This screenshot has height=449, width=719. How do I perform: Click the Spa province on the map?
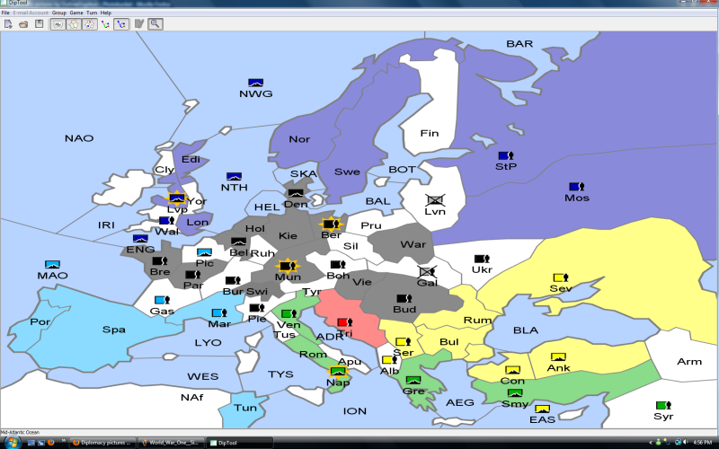(113, 330)
